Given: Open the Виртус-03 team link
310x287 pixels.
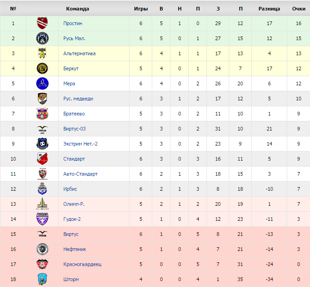Looking at the screenshot, I should [74, 129].
